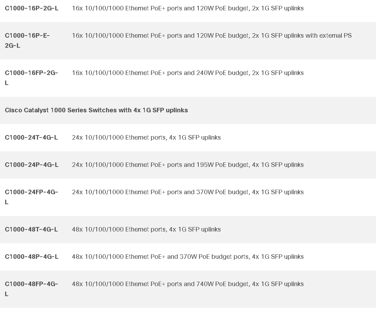Click the 740W PoE budget description
This screenshot has width=376, height=312.
[x=188, y=284]
